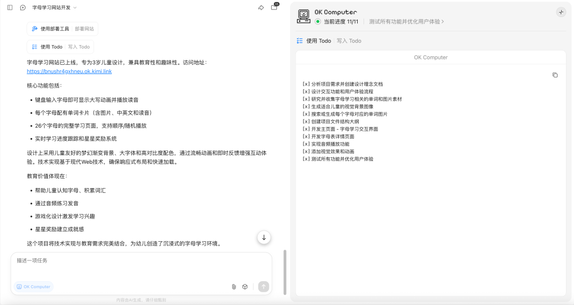Click the chat vertical scrollbar
This screenshot has height=305, width=574.
click(285, 272)
